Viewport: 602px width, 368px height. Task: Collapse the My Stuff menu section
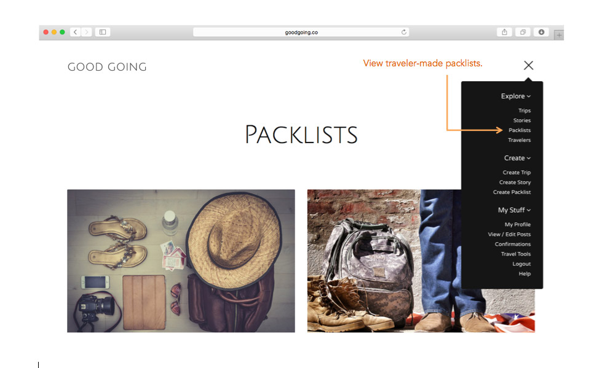[x=514, y=210]
